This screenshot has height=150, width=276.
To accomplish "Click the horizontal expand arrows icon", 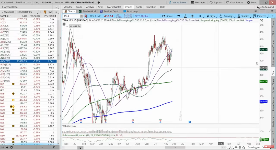I will (236, 147).
